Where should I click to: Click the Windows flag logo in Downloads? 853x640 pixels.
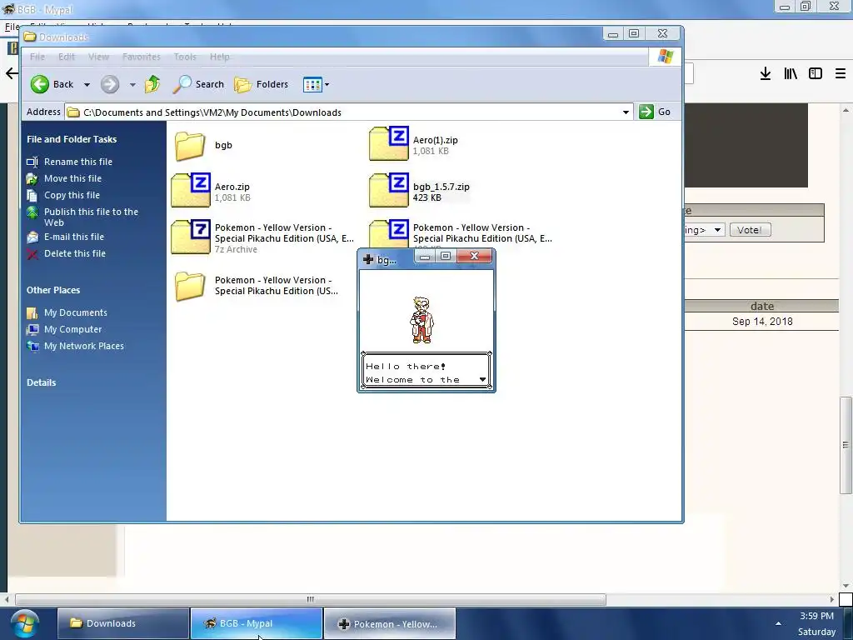point(666,57)
